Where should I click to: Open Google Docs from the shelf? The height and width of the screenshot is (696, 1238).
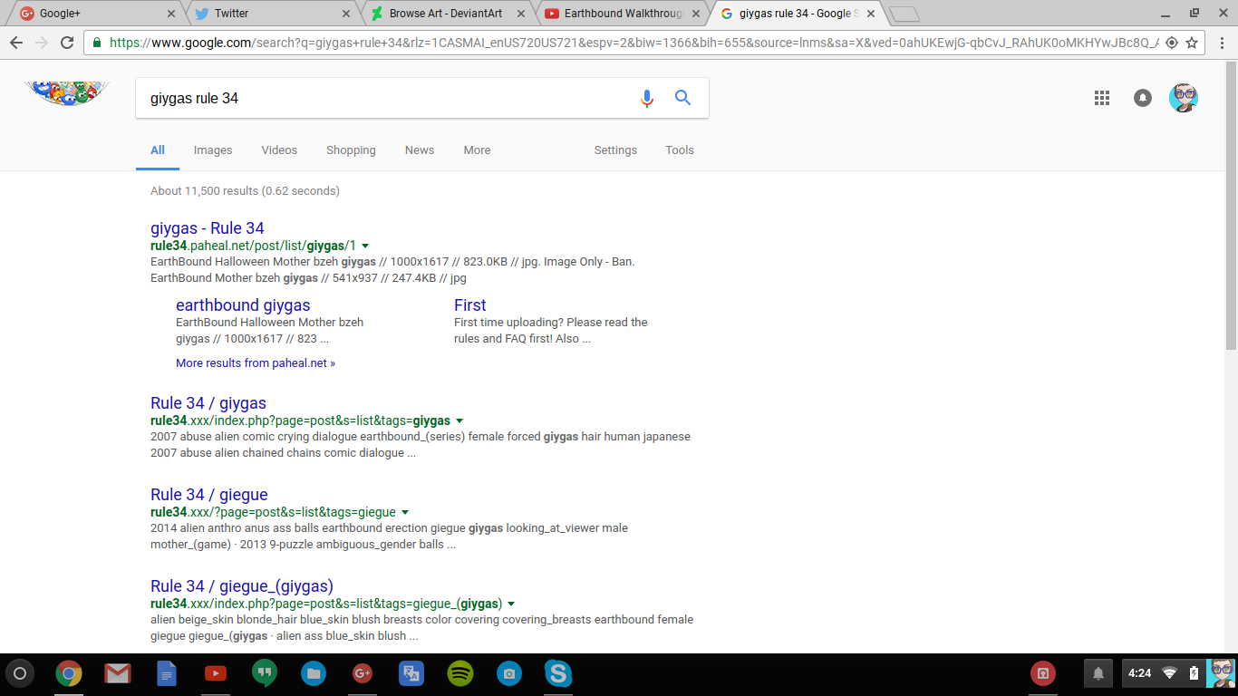(x=167, y=673)
